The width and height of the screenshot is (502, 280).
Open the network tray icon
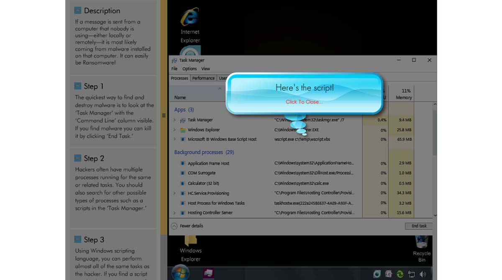click(412, 274)
